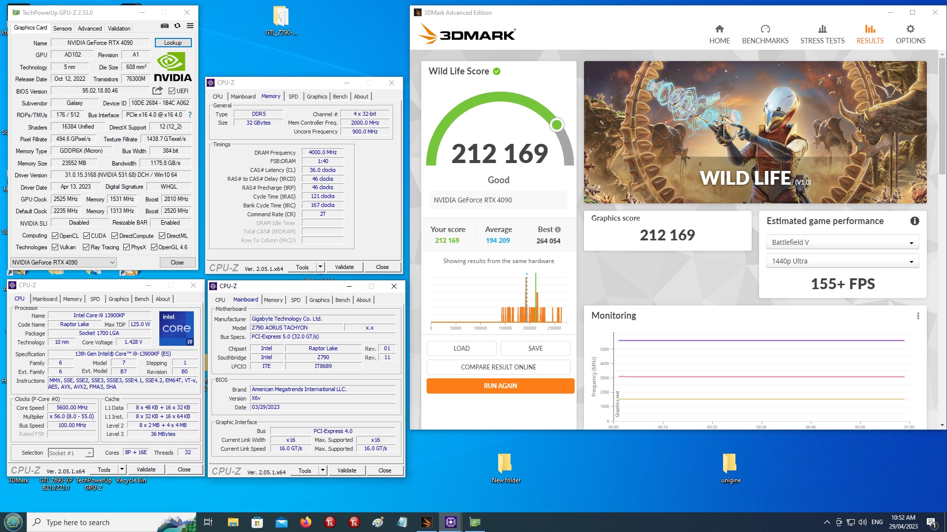Viewport: 947px width, 532px height.
Task: Switch to the Validation tab in GPU-Z
Action: click(119, 28)
